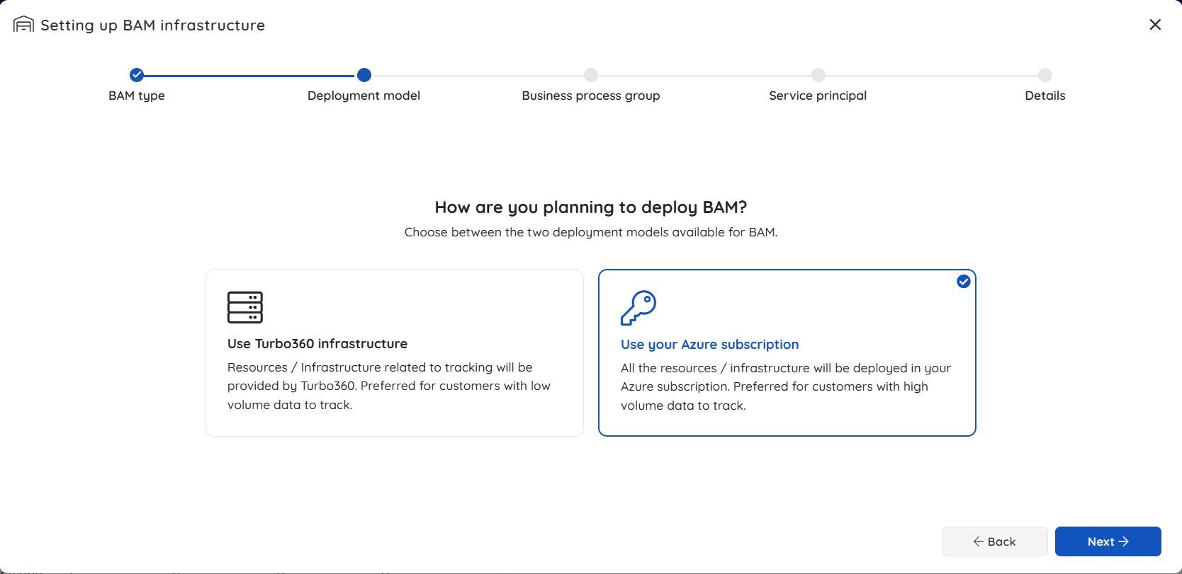
Task: Click the key icon for Azure subscription
Action: coord(638,308)
